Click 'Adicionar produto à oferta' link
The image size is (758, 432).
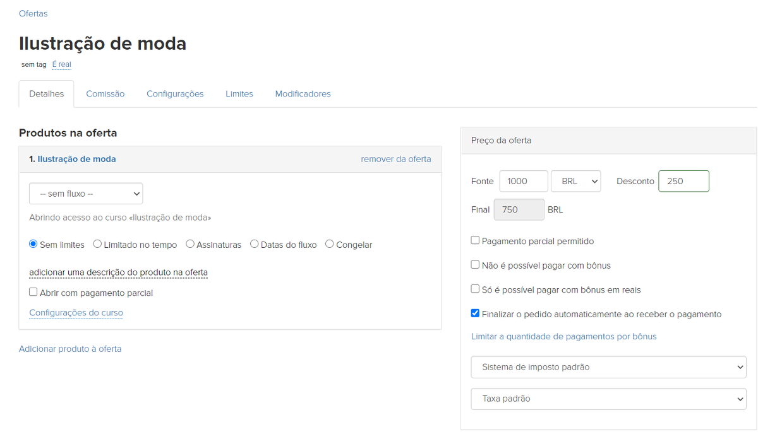pyautogui.click(x=70, y=349)
